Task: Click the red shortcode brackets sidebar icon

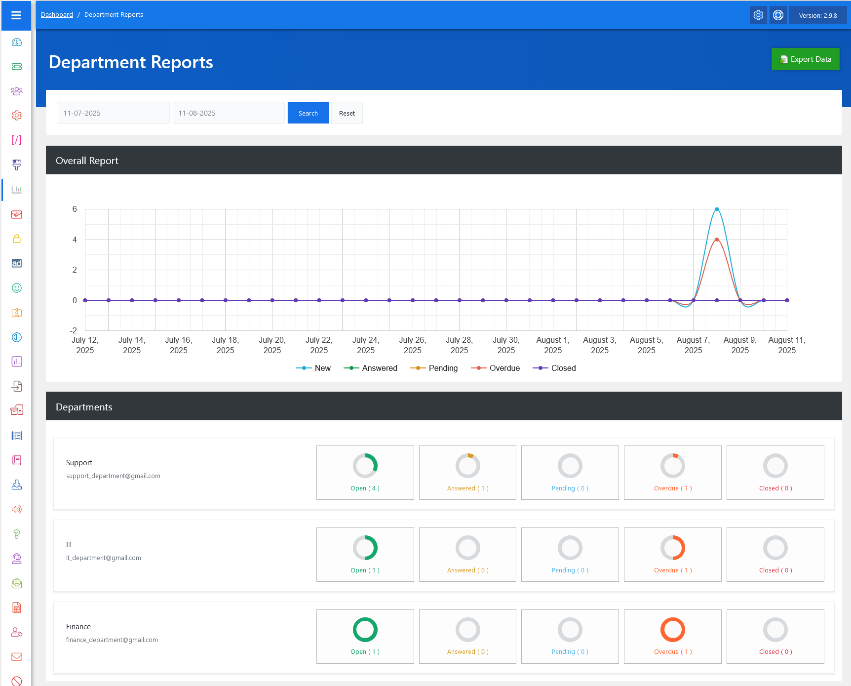Action: 17,140
